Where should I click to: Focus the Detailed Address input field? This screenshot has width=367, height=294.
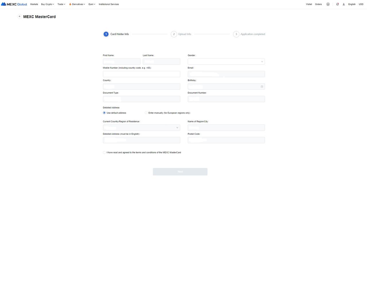pos(141,140)
